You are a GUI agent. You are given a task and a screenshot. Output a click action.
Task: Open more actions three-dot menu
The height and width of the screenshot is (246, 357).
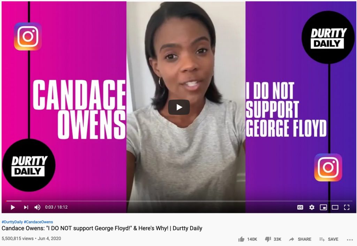[x=350, y=240]
